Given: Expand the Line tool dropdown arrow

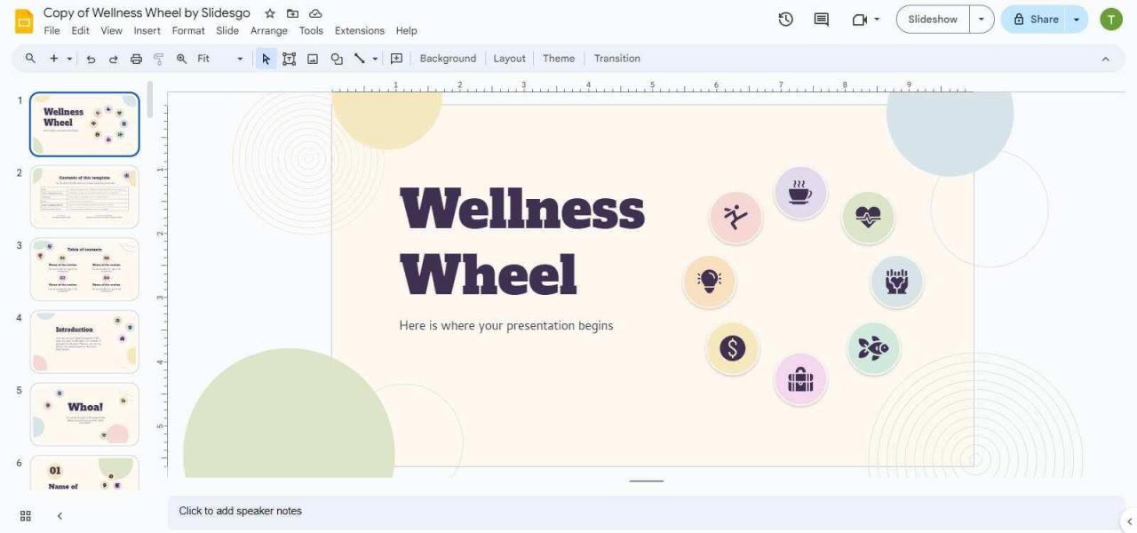Looking at the screenshot, I should click(374, 58).
